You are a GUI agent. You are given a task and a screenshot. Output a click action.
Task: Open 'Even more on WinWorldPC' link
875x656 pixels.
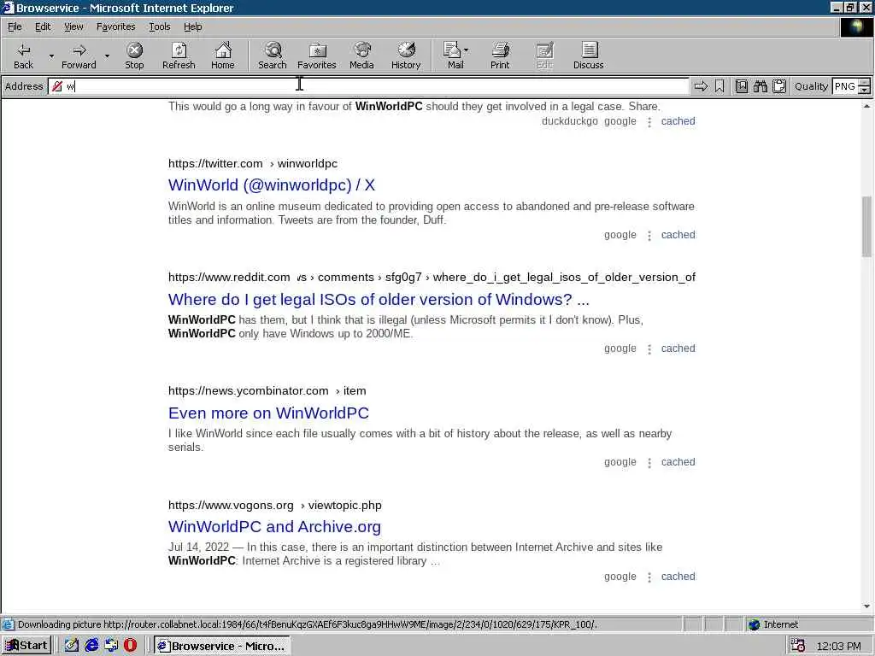click(268, 413)
